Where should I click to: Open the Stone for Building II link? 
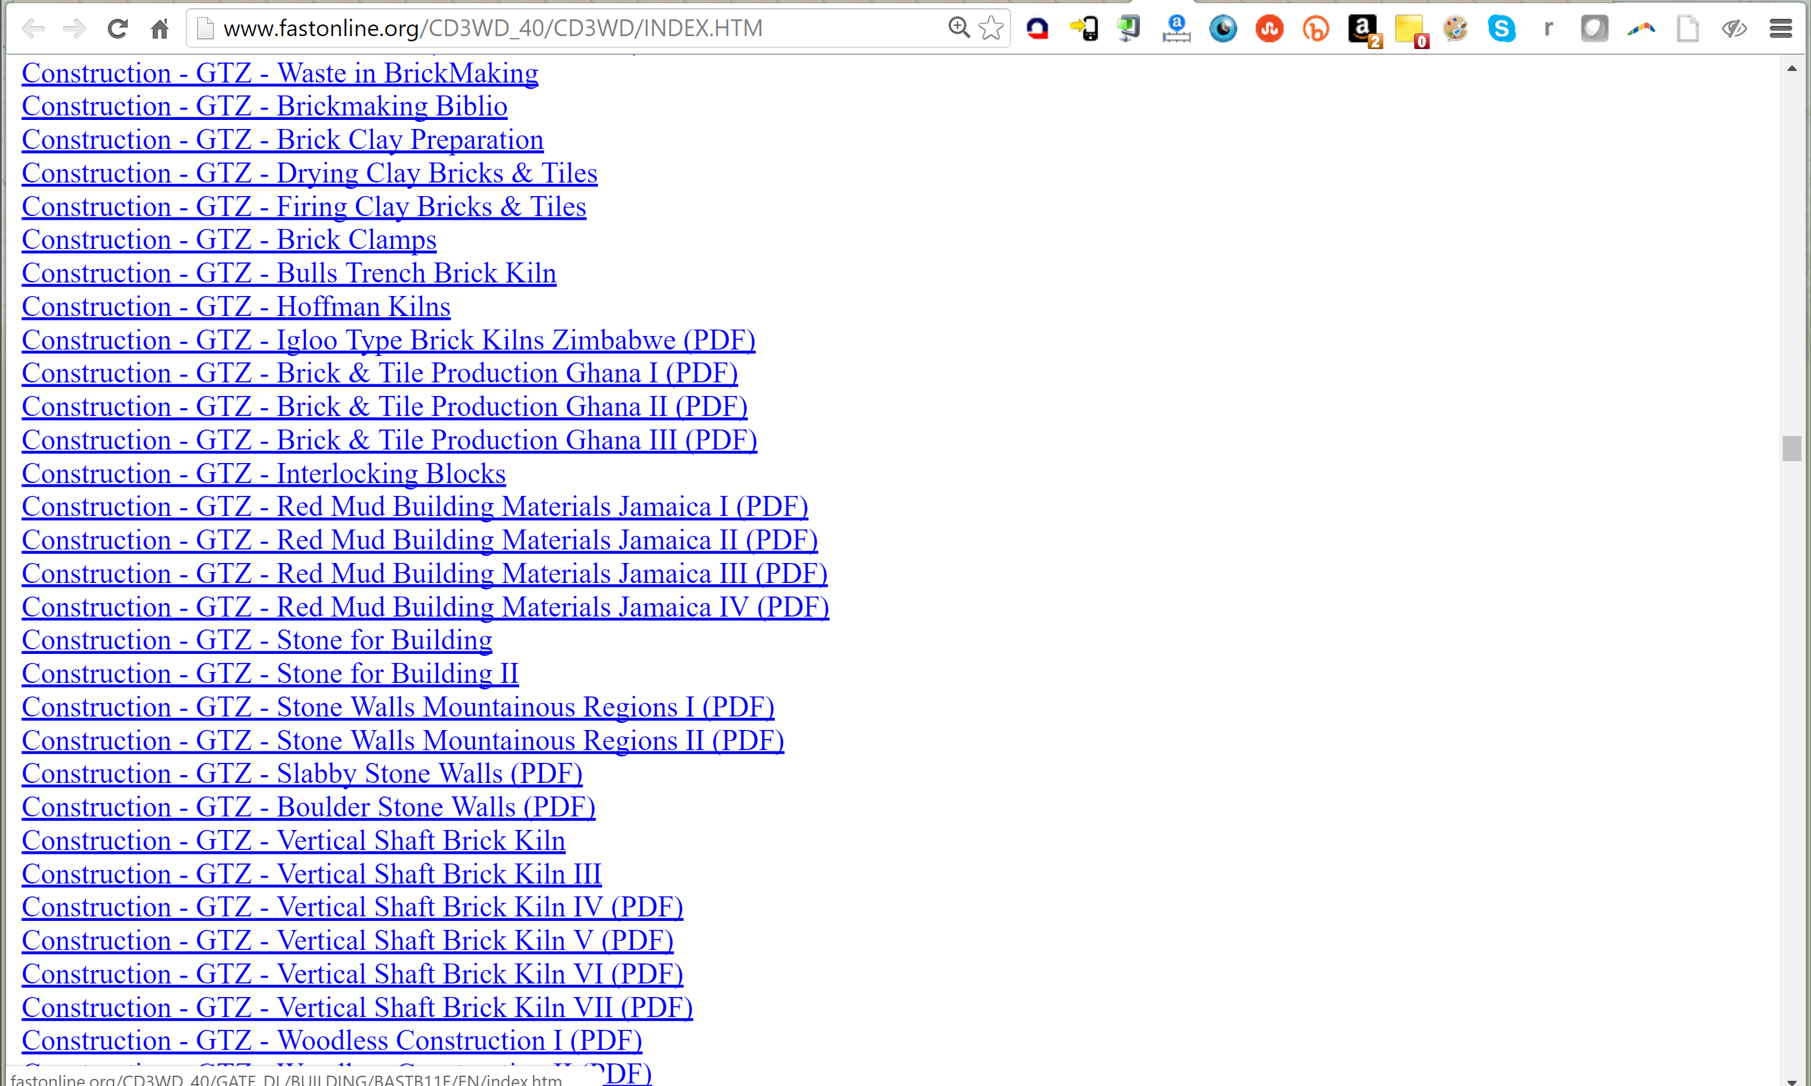click(270, 674)
